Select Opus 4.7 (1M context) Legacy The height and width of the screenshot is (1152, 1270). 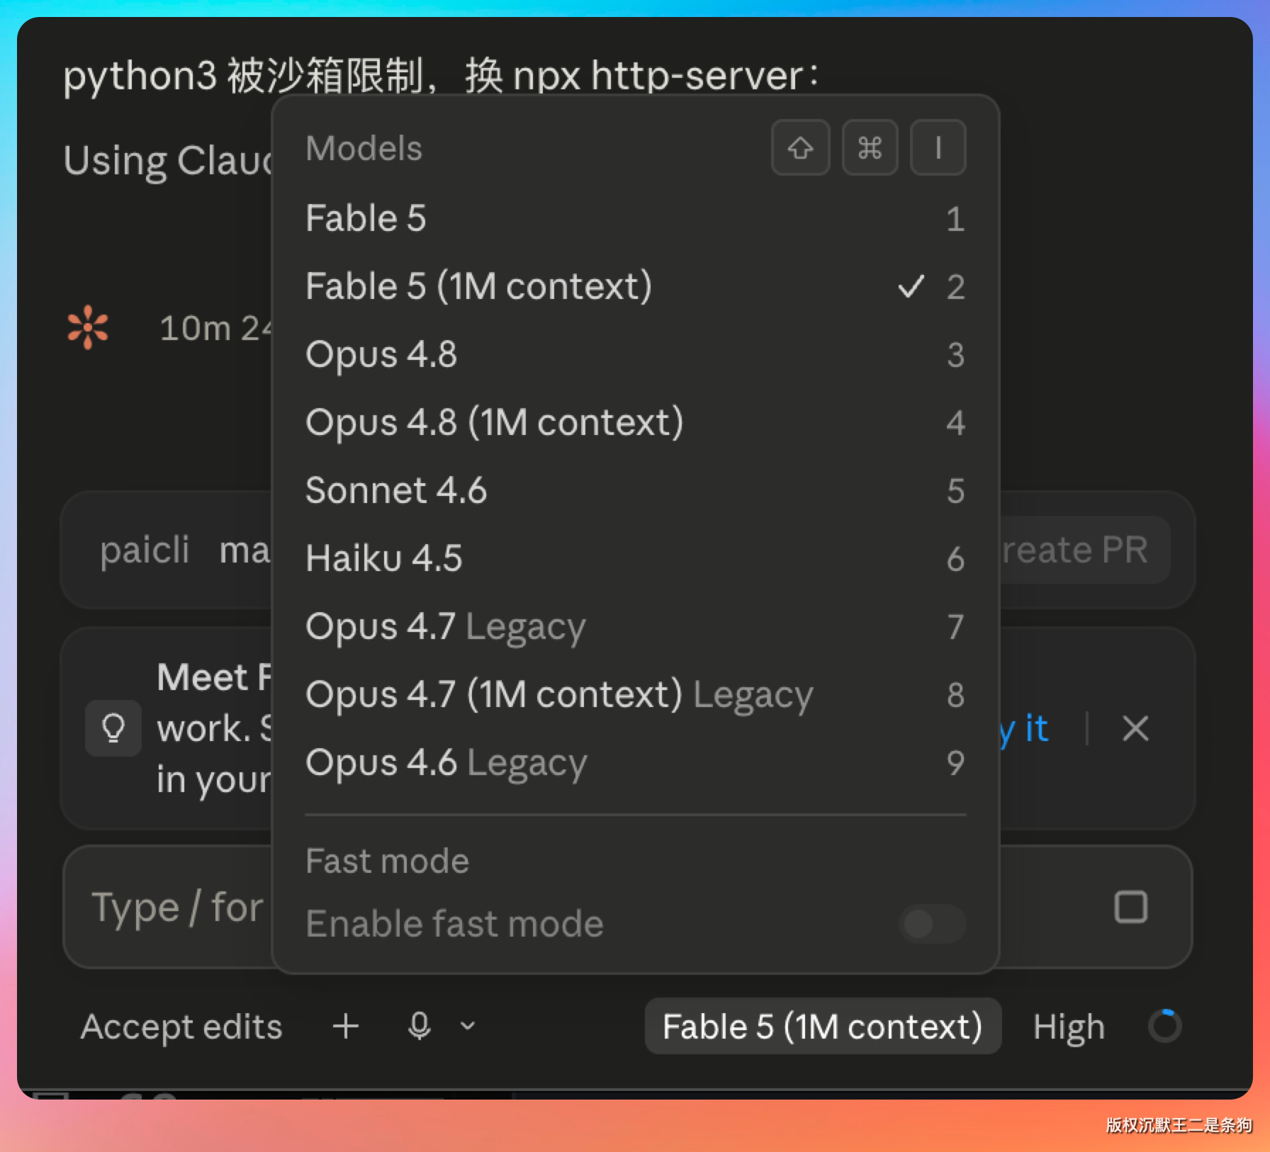pyautogui.click(x=635, y=694)
